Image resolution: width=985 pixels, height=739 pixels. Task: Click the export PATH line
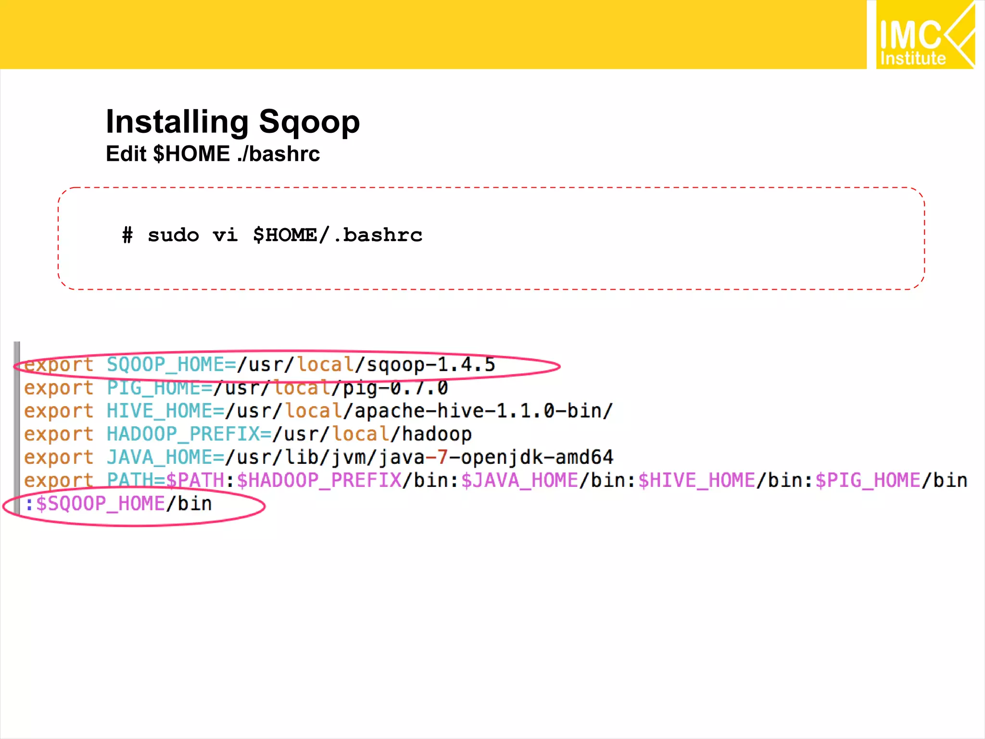tap(495, 480)
